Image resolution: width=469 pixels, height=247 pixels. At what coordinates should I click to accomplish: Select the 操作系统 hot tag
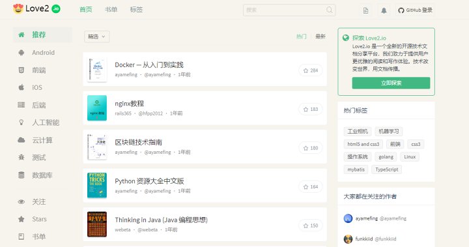point(358,157)
